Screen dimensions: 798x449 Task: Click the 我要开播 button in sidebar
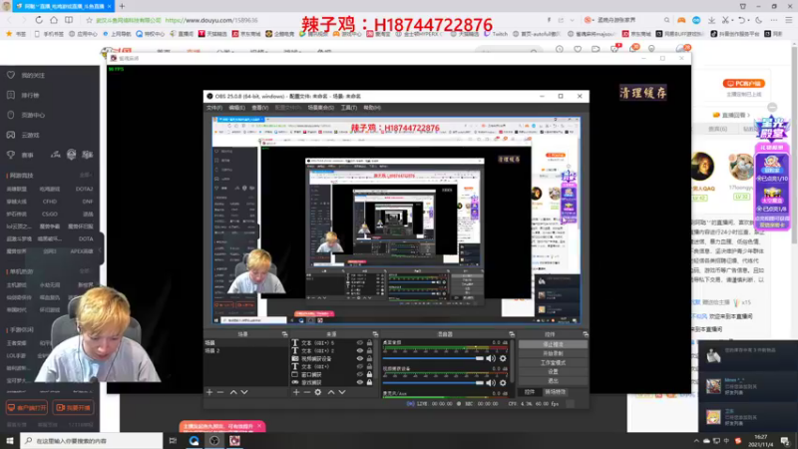pos(73,408)
